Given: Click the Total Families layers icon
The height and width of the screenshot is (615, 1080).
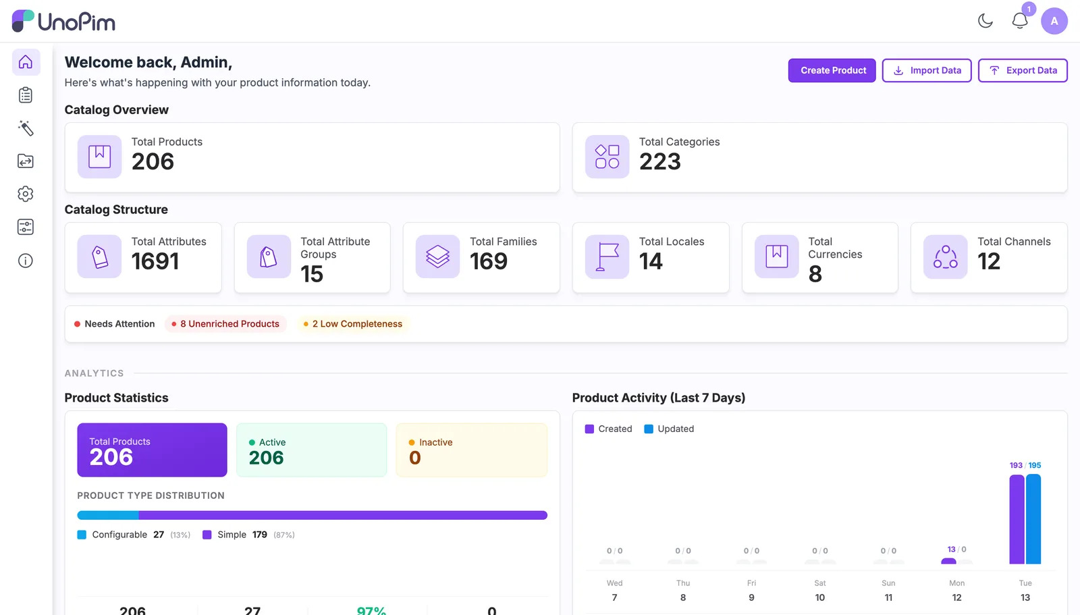Looking at the screenshot, I should coord(437,257).
